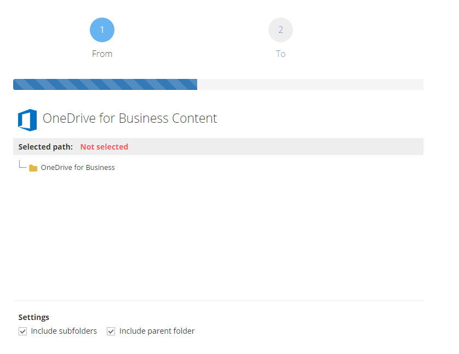Click the step 1 From circle
459x354 pixels.
click(x=102, y=30)
